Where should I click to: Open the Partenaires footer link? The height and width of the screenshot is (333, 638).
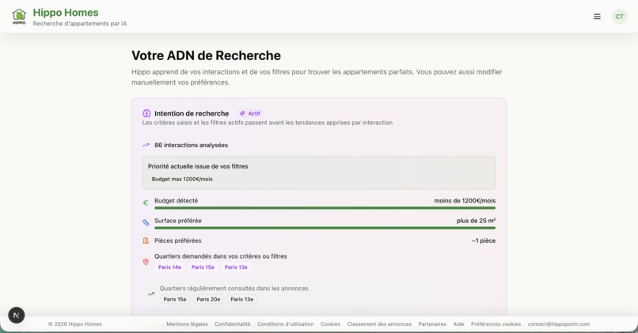[x=432, y=324]
